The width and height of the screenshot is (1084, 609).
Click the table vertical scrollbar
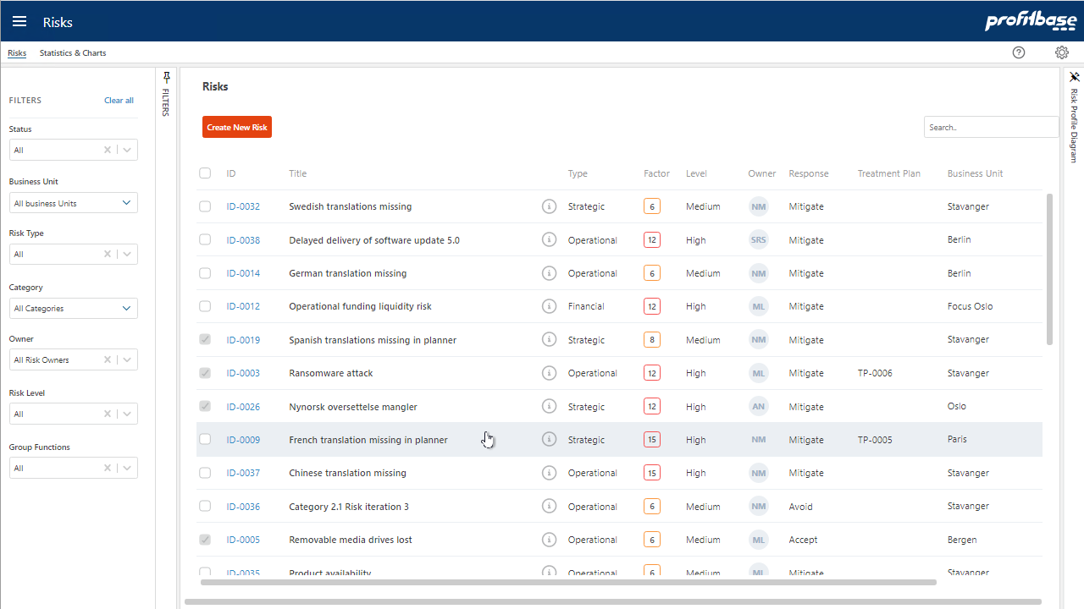click(1050, 269)
